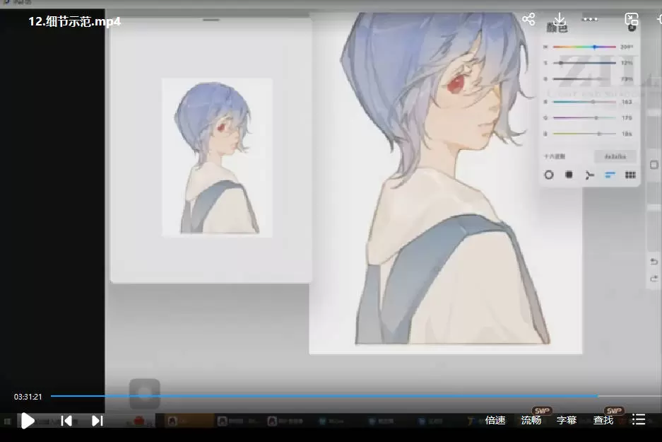Play the video
The image size is (662, 442).
click(28, 421)
